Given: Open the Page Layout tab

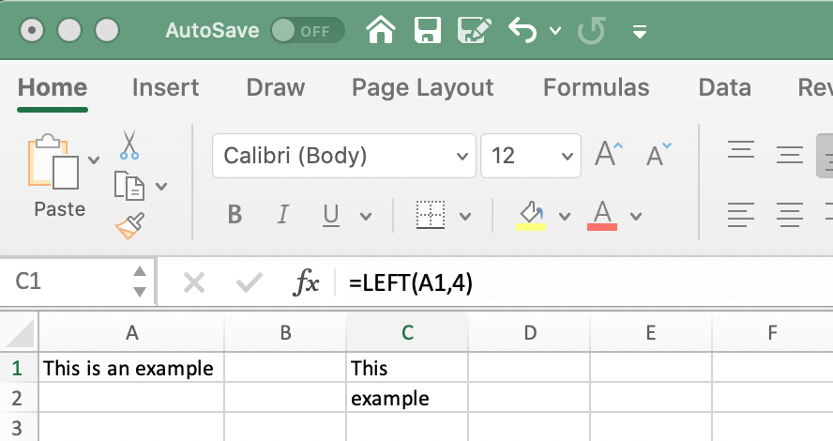Looking at the screenshot, I should [x=422, y=87].
